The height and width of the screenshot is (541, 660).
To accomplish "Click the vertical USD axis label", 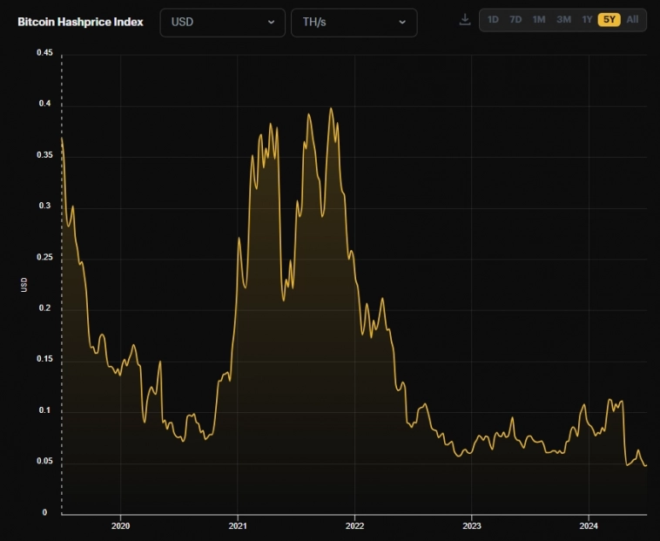I will [x=24, y=284].
